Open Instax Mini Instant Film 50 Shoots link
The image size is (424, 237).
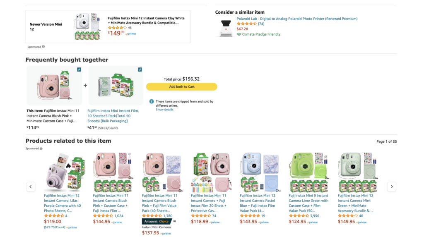pyautogui.click(x=113, y=116)
